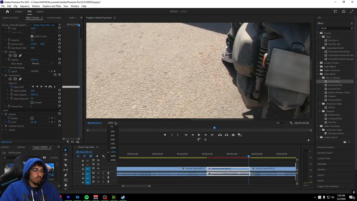Screen dimensions: 357x201
Task: Play the sequence in the Program monitor
Action: (x=199, y=135)
